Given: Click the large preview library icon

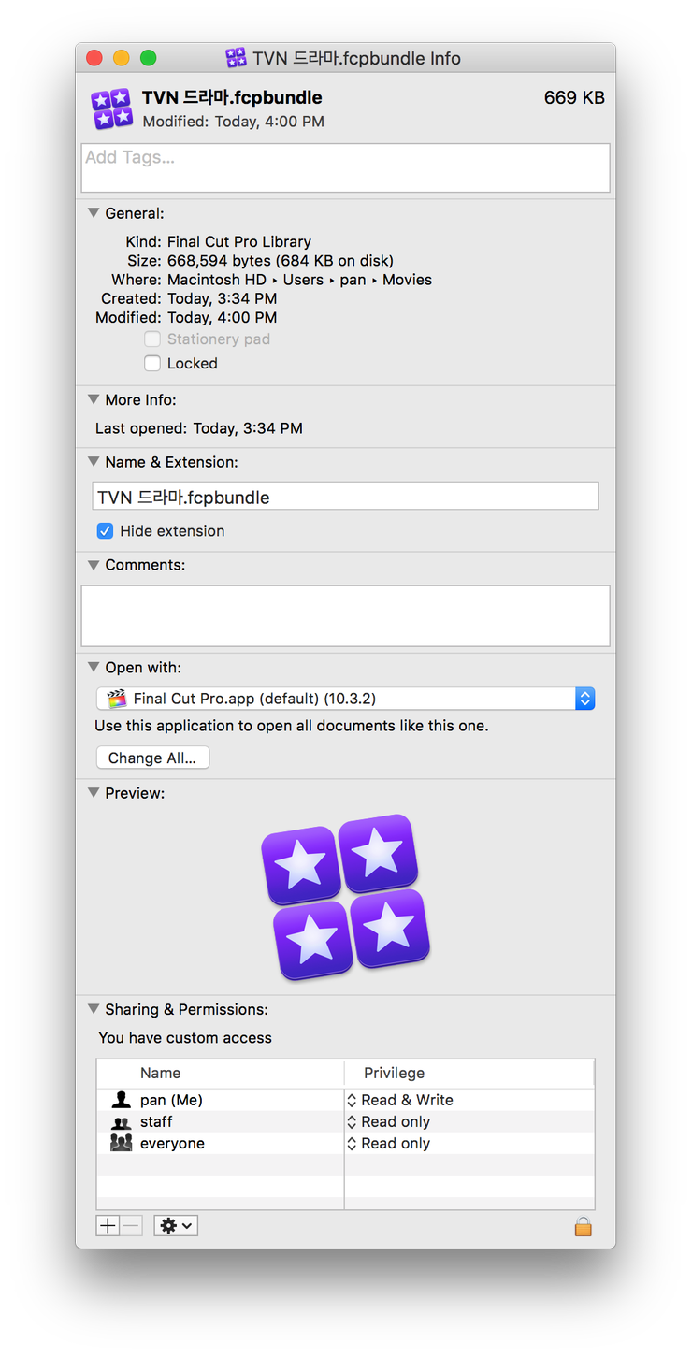Looking at the screenshot, I should point(346,897).
